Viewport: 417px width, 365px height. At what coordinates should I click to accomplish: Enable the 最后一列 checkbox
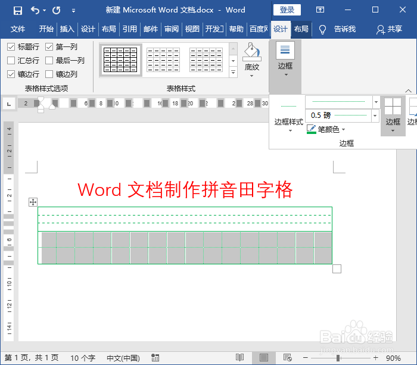(49, 61)
